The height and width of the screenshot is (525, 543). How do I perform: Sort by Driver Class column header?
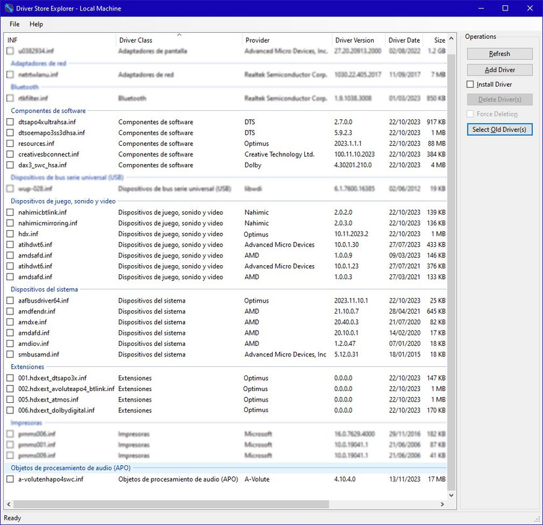(x=178, y=40)
